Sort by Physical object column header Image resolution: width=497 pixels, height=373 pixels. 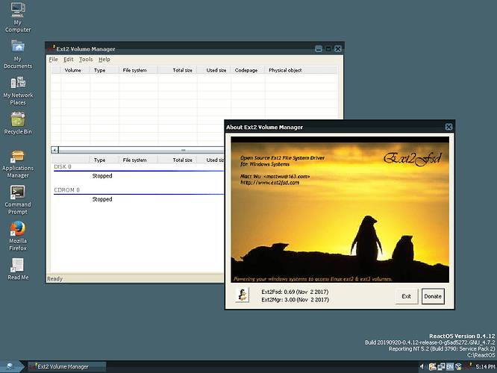(301, 70)
